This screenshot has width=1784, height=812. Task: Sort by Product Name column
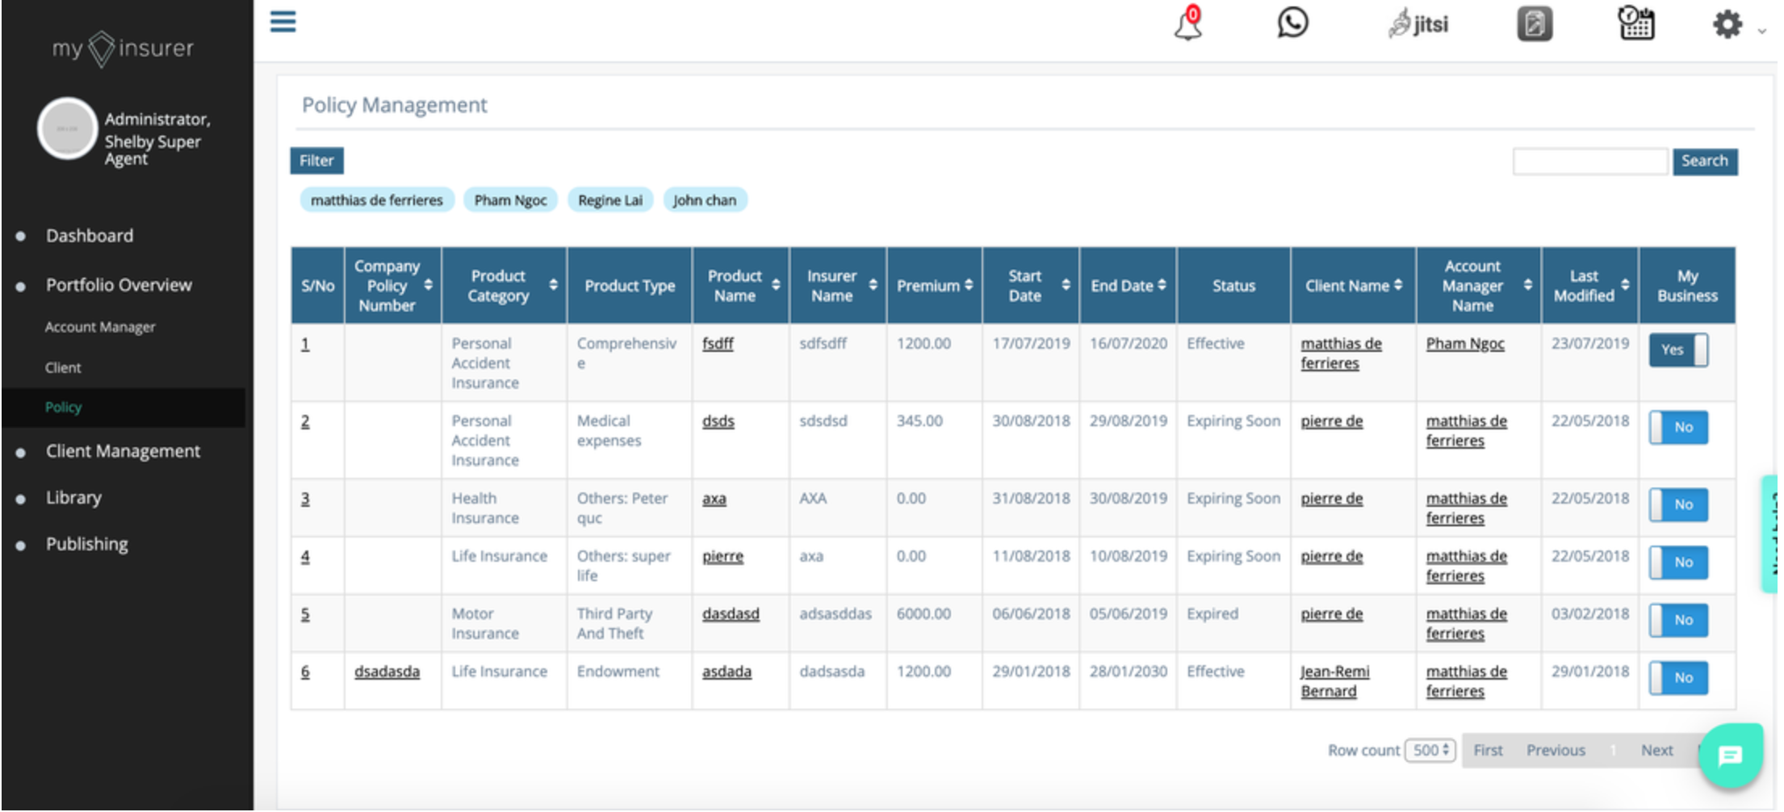pos(776,285)
